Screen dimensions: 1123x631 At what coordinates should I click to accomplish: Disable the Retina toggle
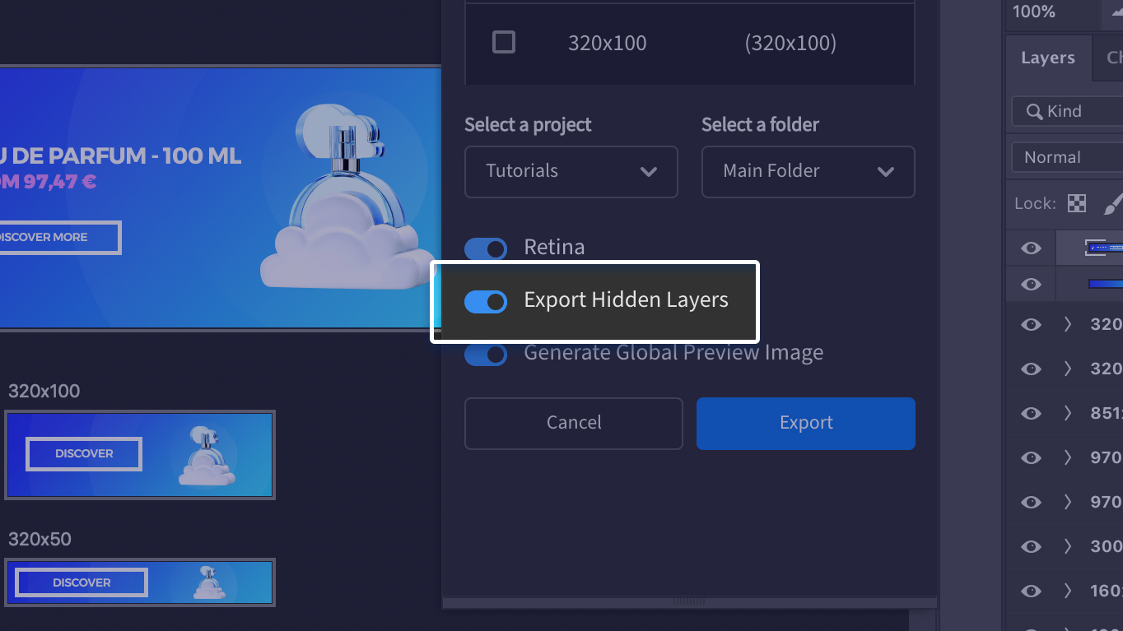(486, 248)
